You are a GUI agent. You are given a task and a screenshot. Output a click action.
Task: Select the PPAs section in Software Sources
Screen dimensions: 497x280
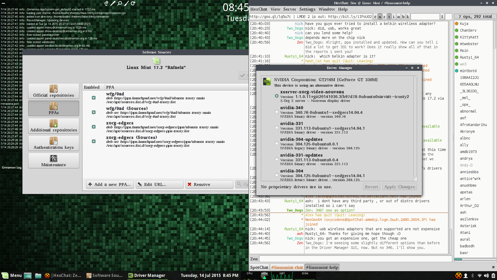[54, 108]
